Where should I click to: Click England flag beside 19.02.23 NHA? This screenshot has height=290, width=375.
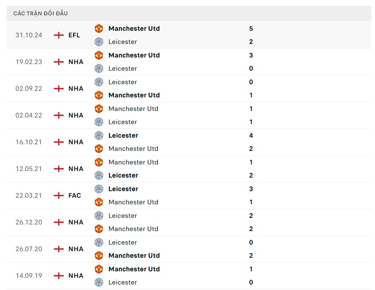click(59, 62)
